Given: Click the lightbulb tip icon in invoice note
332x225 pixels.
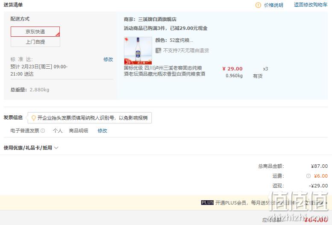Looking at the screenshot, I should [33, 118].
